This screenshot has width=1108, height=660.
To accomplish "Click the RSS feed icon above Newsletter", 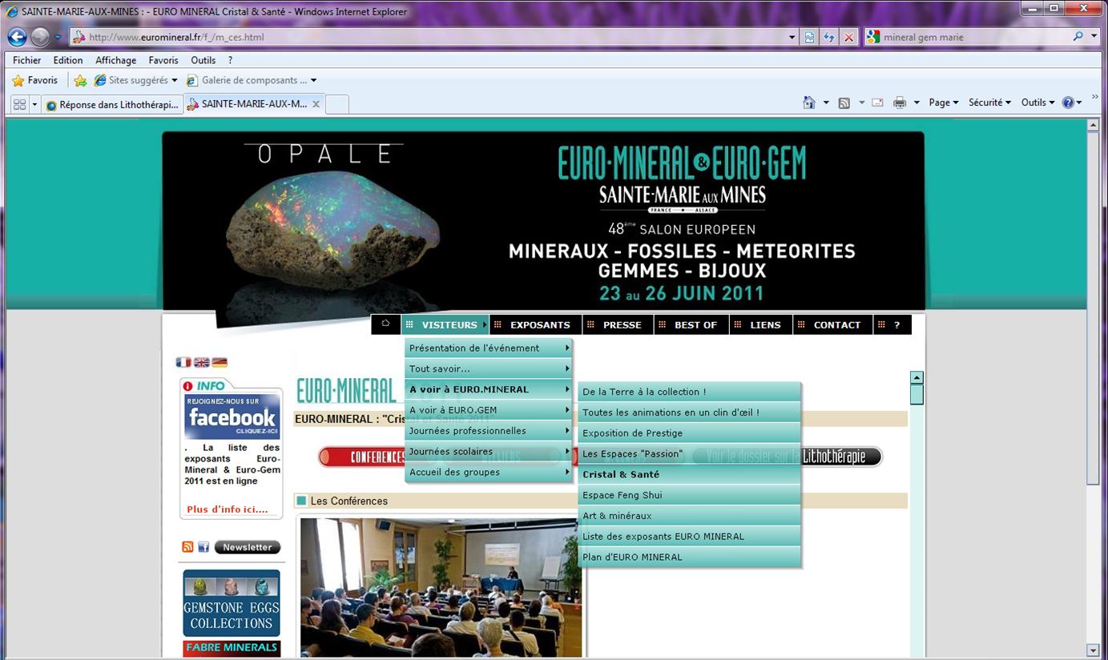I will 187,547.
